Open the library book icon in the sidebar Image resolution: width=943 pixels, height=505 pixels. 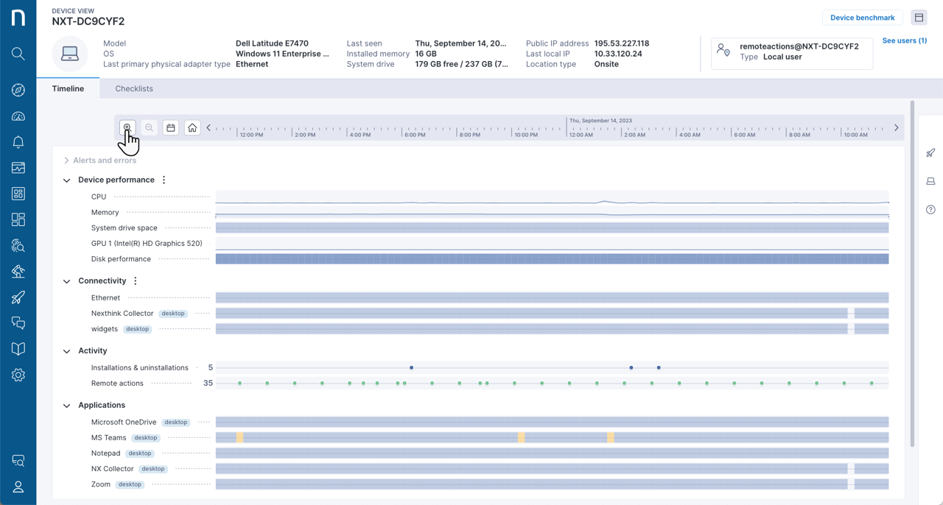coord(18,348)
